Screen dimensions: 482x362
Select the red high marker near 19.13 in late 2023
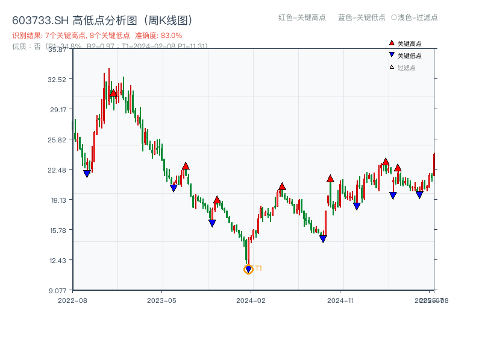(217, 200)
